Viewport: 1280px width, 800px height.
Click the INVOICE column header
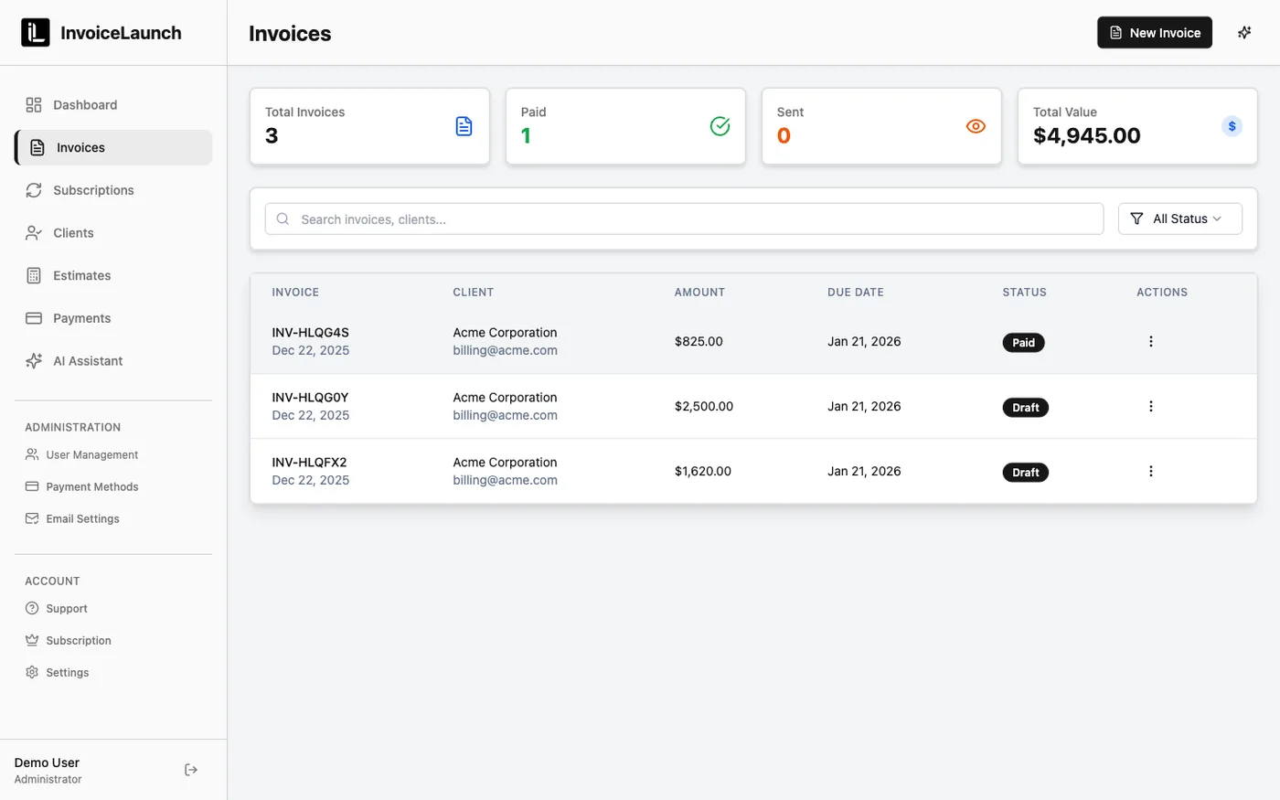click(x=295, y=293)
